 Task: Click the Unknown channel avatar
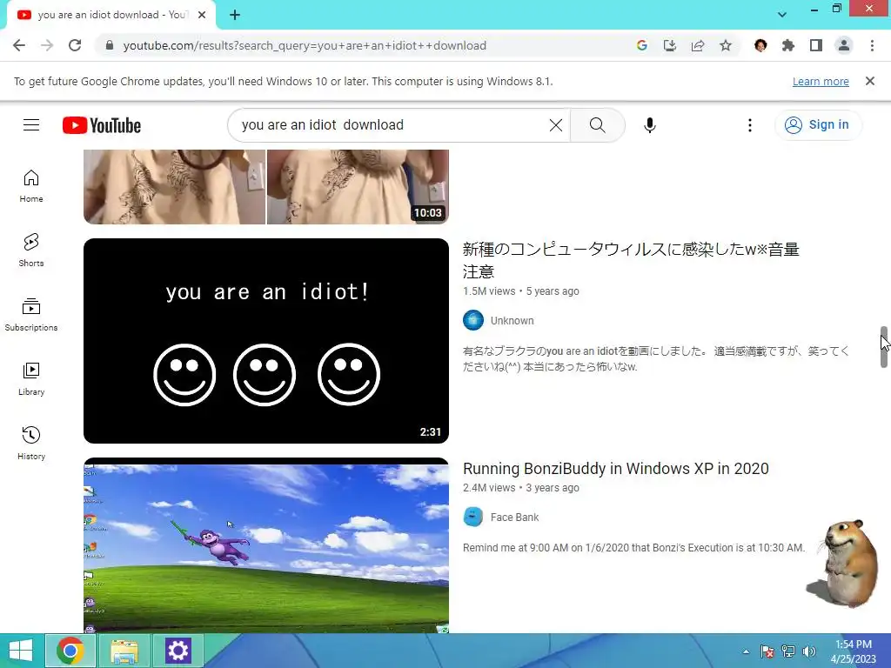[473, 320]
